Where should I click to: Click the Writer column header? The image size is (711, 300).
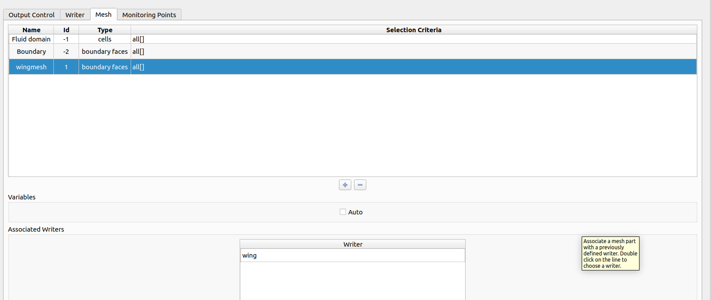[x=353, y=244]
